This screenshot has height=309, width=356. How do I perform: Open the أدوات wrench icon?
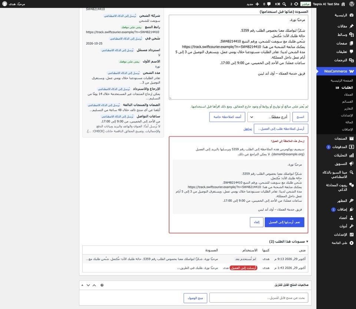(x=352, y=226)
